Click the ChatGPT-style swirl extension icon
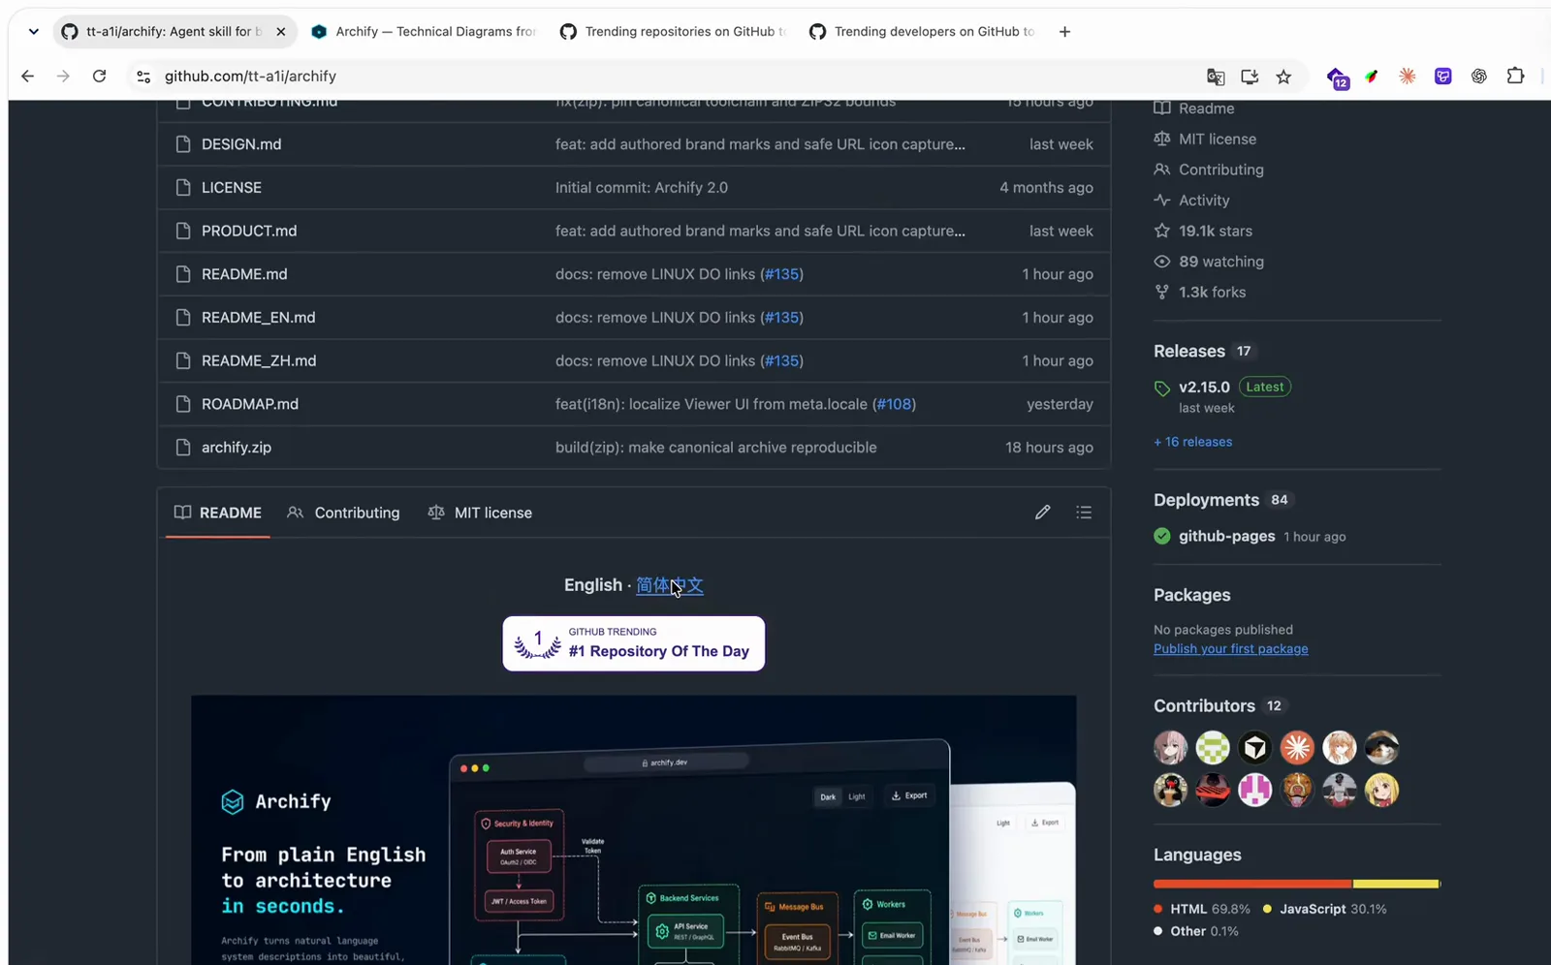Screen dimensions: 1551x965 pyautogui.click(x=1479, y=76)
